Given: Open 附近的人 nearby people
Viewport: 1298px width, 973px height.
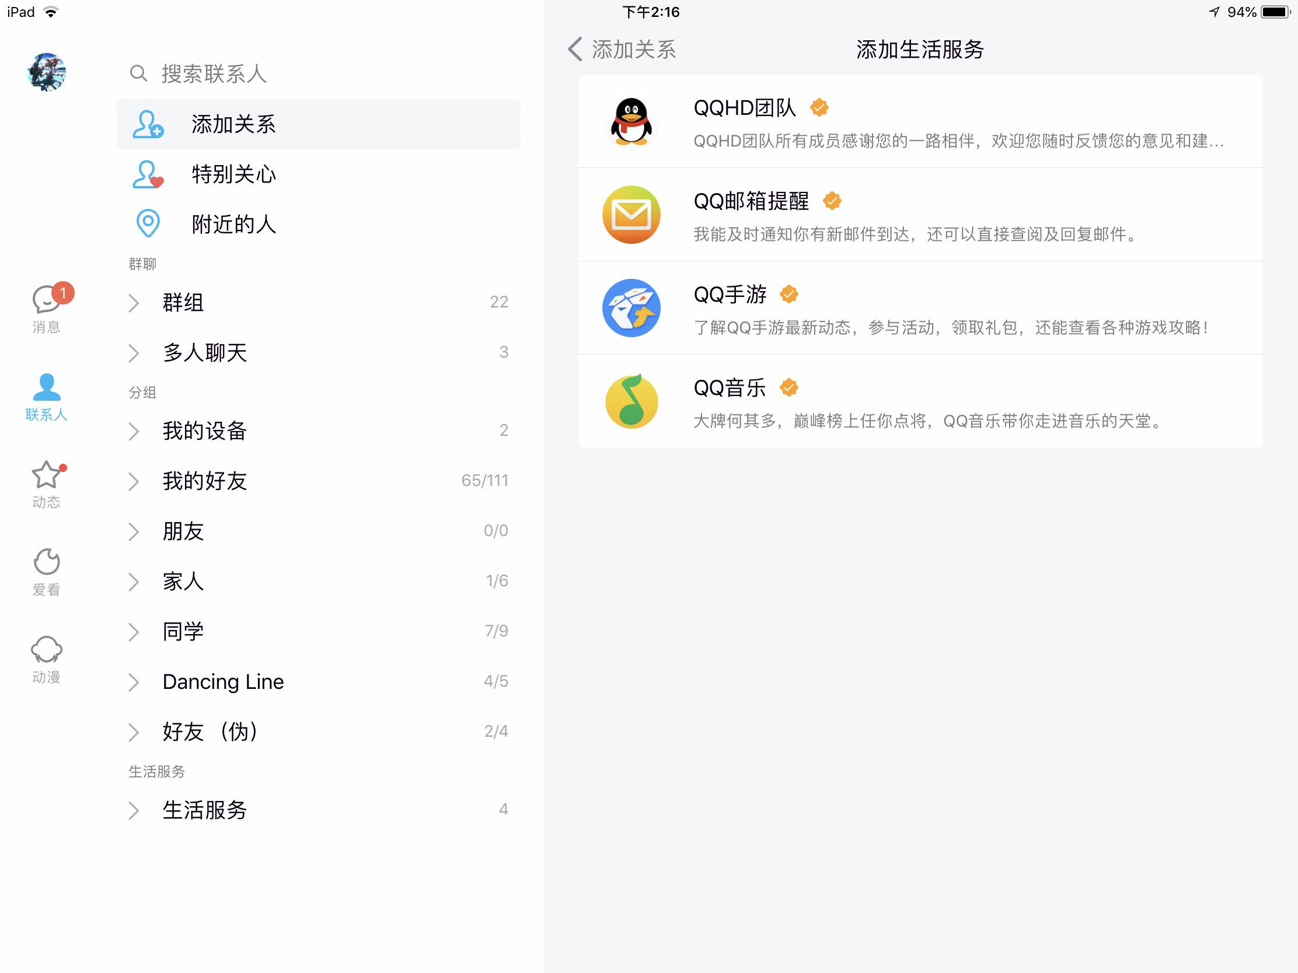Looking at the screenshot, I should tap(318, 224).
